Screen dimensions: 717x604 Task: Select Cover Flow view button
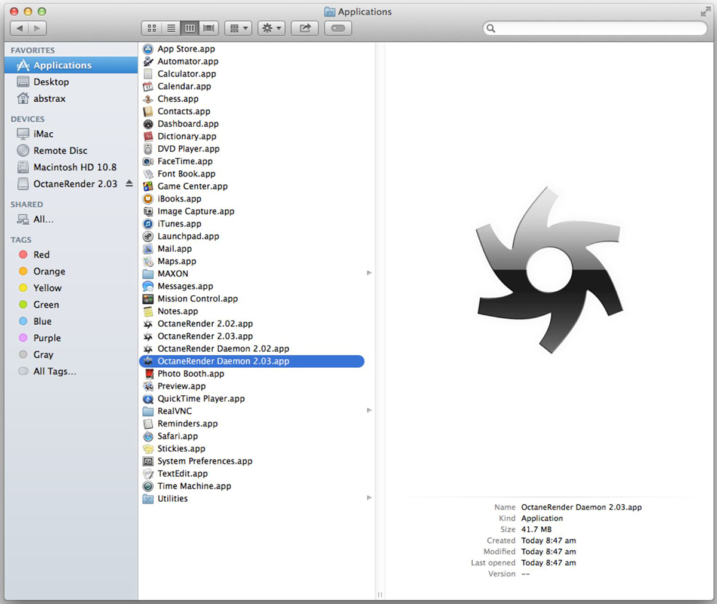[209, 28]
